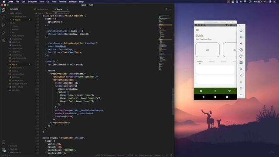Tap the second white list card in the app
Viewport: 279px width, 157px height.
tap(215, 79)
